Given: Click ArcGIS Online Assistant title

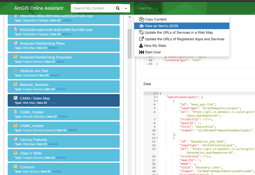Looking at the screenshot, I should [x=39, y=8].
